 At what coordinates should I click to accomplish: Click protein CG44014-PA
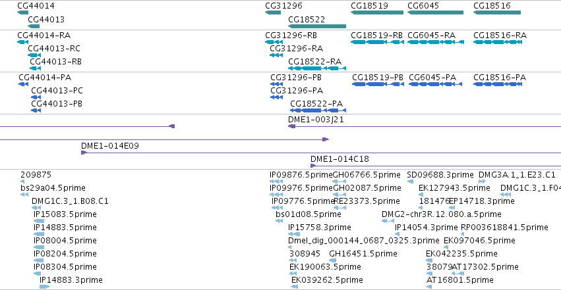click(x=23, y=84)
